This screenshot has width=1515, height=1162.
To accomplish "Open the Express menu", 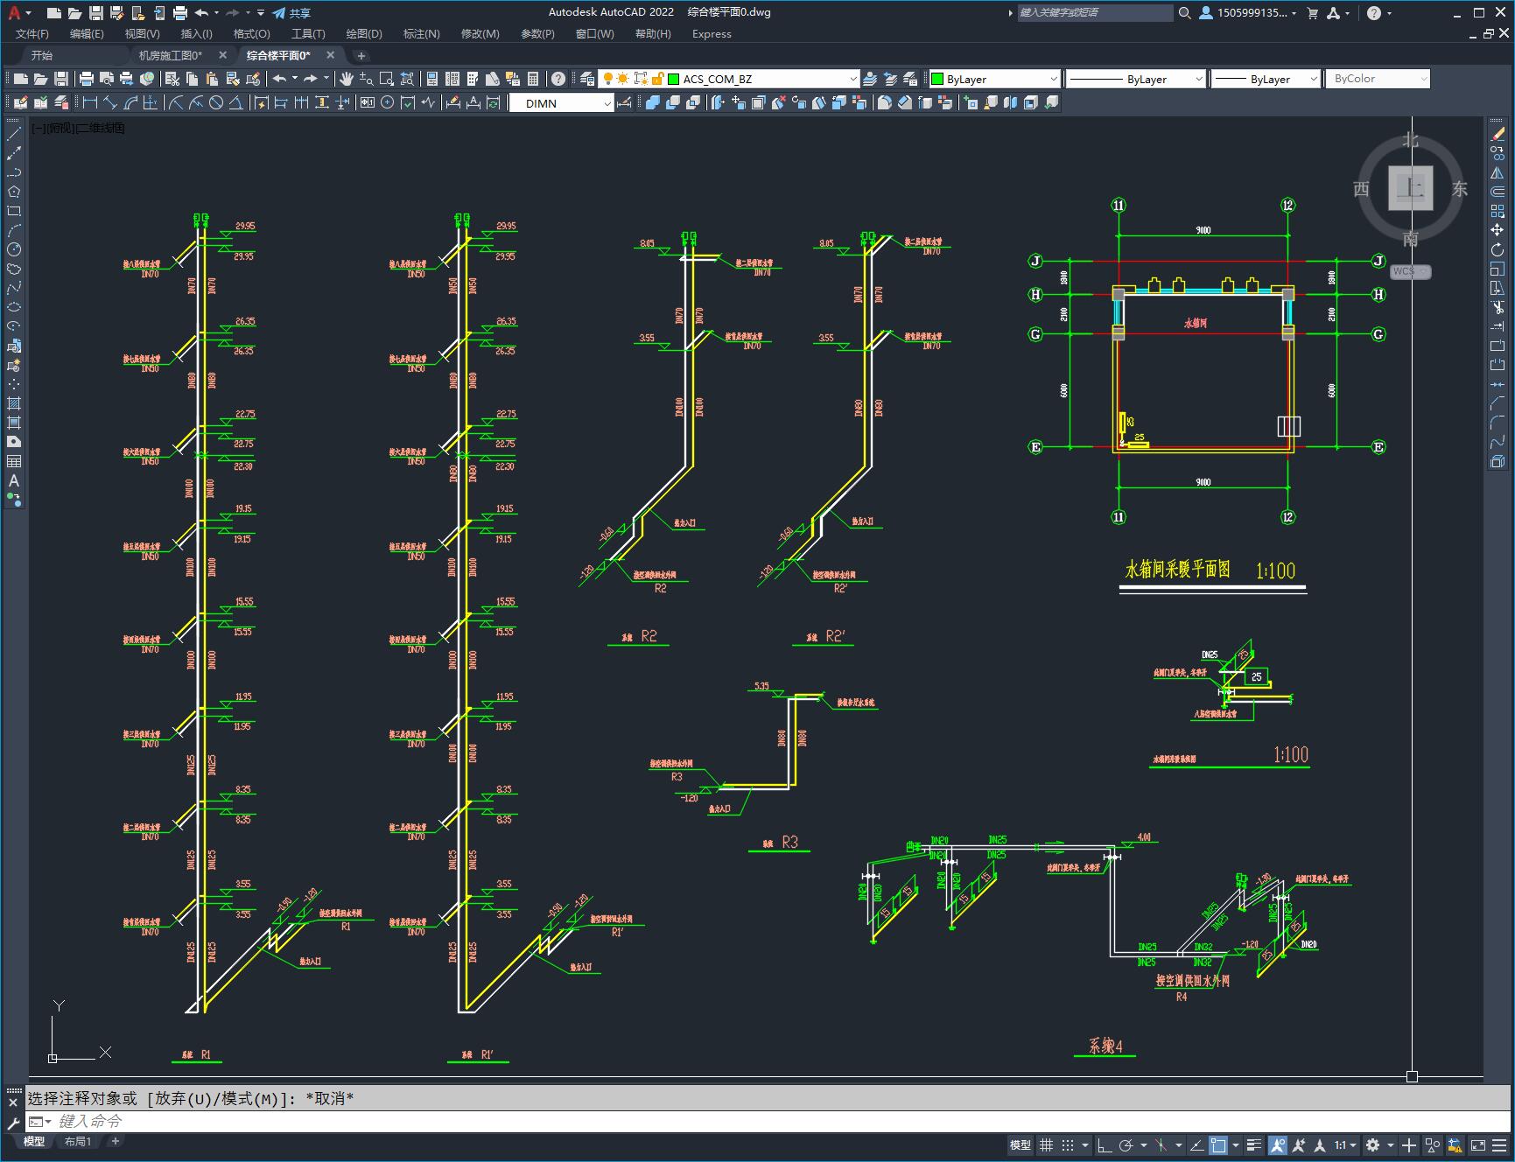I will 712,34.
